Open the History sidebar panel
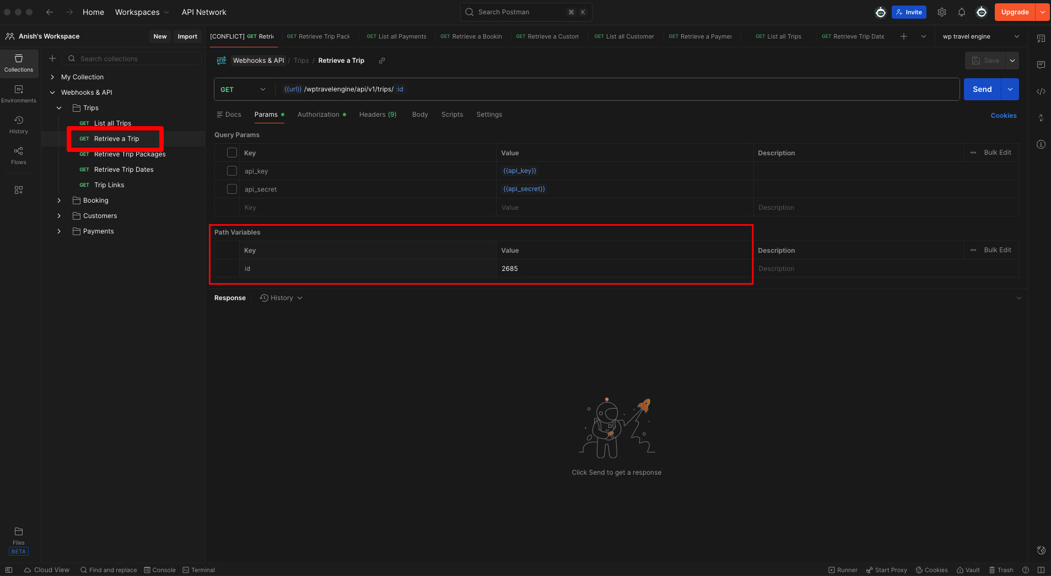The height and width of the screenshot is (576, 1051). click(x=19, y=124)
